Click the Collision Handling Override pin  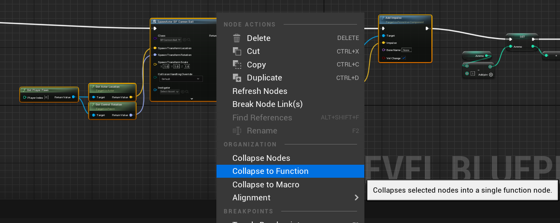[x=155, y=77]
